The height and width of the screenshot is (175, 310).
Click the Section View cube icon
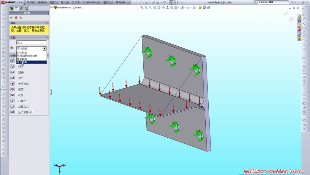click(x=204, y=8)
